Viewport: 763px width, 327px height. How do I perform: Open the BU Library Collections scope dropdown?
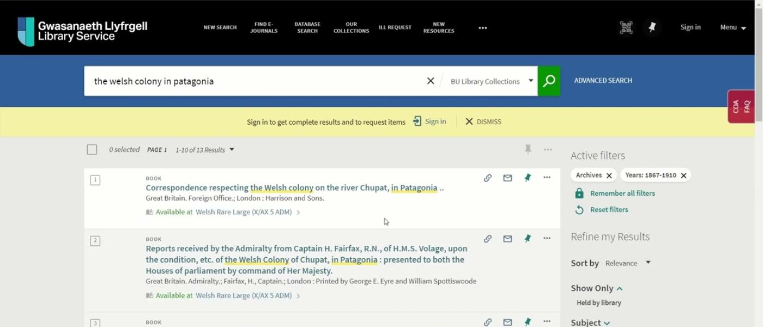(492, 81)
